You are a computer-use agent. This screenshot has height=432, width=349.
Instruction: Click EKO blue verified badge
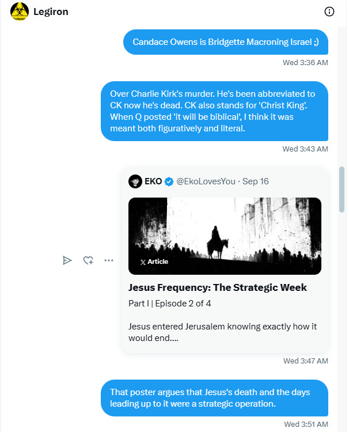(x=169, y=181)
